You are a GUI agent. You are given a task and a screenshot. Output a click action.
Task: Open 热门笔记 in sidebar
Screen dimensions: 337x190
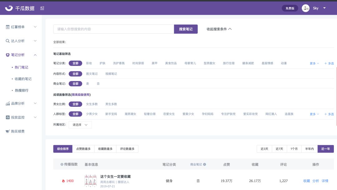pos(21,67)
